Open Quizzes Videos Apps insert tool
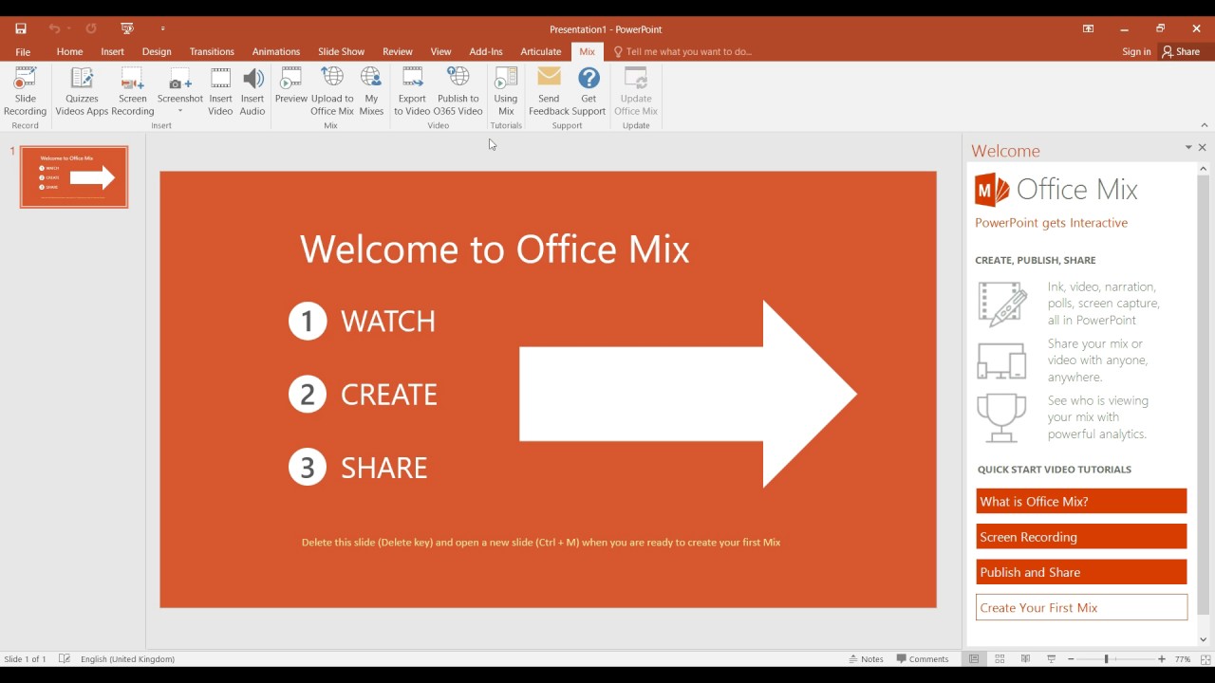The width and height of the screenshot is (1215, 683). [x=82, y=91]
